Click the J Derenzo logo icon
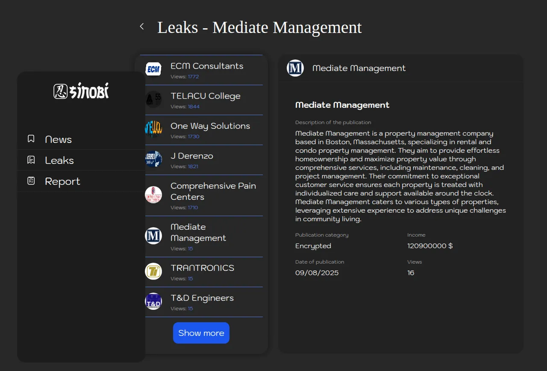 pyautogui.click(x=153, y=159)
